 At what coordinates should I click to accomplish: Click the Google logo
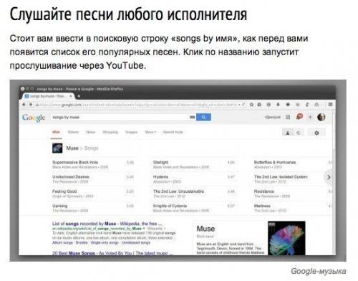click(x=34, y=118)
